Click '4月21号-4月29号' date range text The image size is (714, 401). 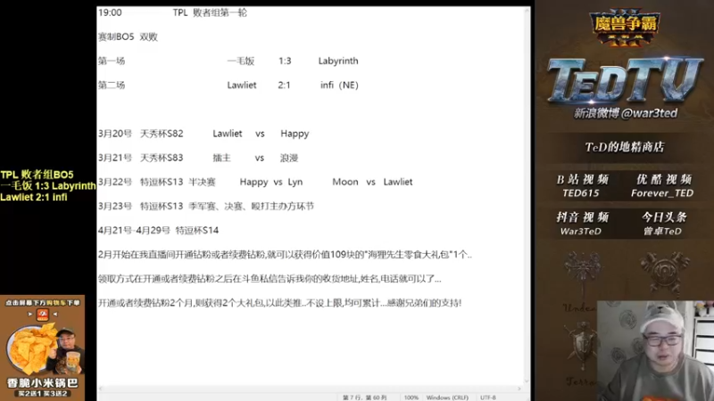135,231
